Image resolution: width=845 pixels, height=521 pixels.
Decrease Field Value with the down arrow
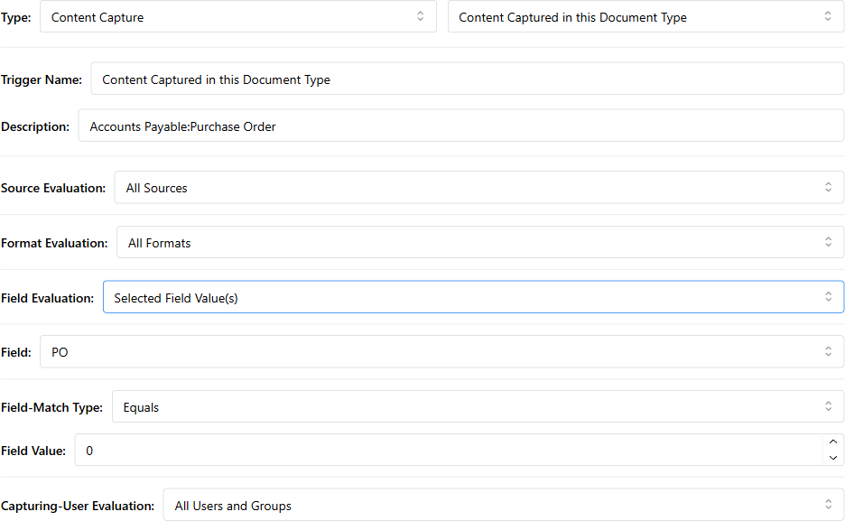pos(833,458)
